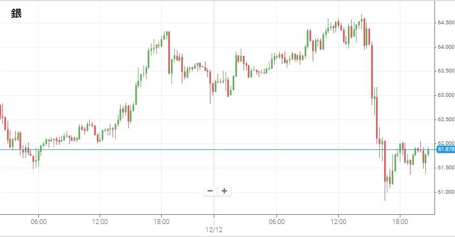
Task: Click the minus zoom-out button
Action: 210,190
